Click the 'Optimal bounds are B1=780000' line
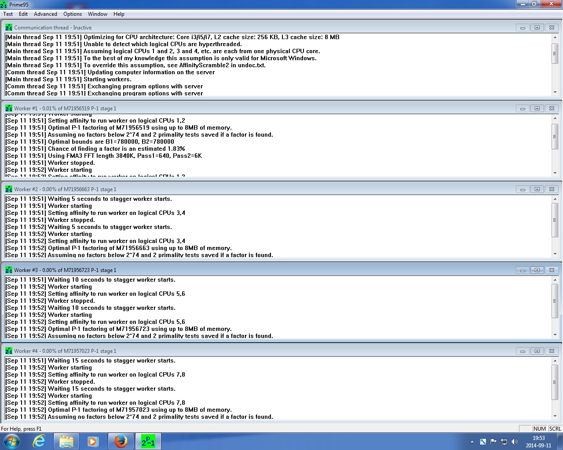Viewport: 563px width, 450px height. click(90, 142)
